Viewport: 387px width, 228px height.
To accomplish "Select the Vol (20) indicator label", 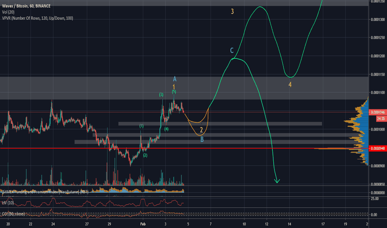I will pyautogui.click(x=8, y=12).
